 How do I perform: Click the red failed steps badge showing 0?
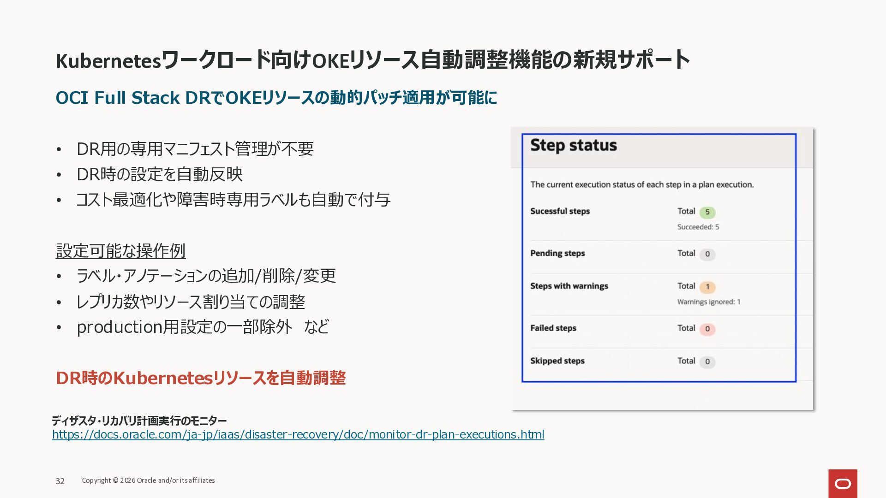coord(707,329)
